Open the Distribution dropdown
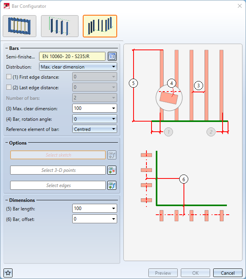246x279 pixels. click(78, 67)
